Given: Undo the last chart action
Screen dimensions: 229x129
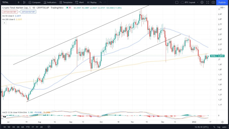Looking at the screenshot, I should click(101, 2).
